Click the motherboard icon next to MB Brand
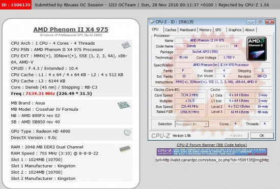Viewport: 280px width, 189px height. coord(124,105)
